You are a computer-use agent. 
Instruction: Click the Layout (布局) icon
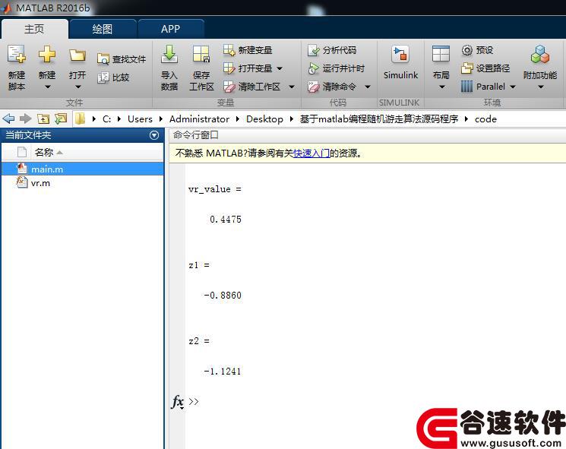pyautogui.click(x=441, y=54)
